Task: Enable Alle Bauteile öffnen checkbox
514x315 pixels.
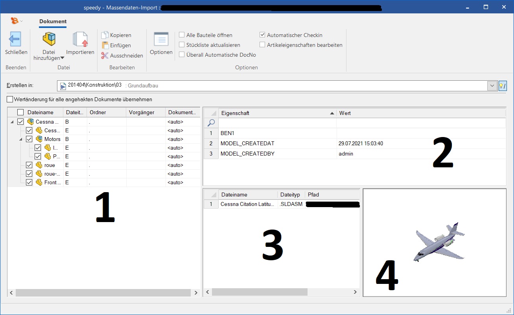Action: pos(182,35)
